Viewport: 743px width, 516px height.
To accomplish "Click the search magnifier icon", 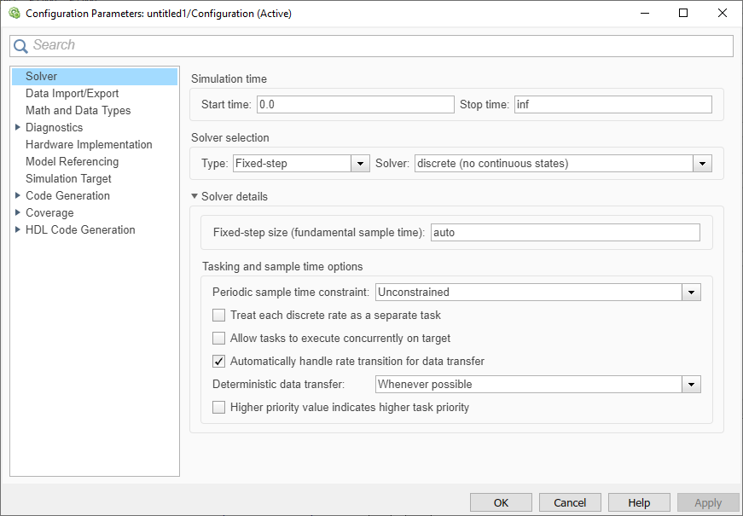I will (20, 46).
